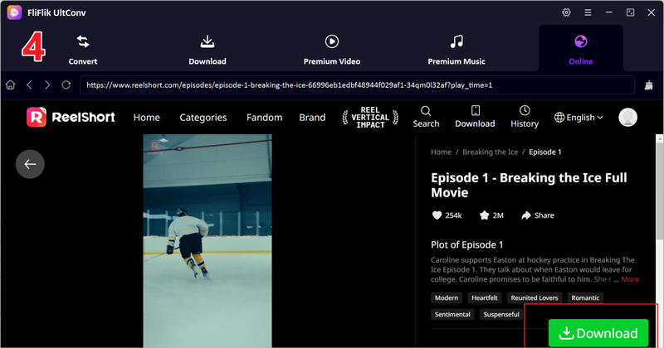
Task: Navigate forward with the browser arrow
Action: tap(47, 85)
